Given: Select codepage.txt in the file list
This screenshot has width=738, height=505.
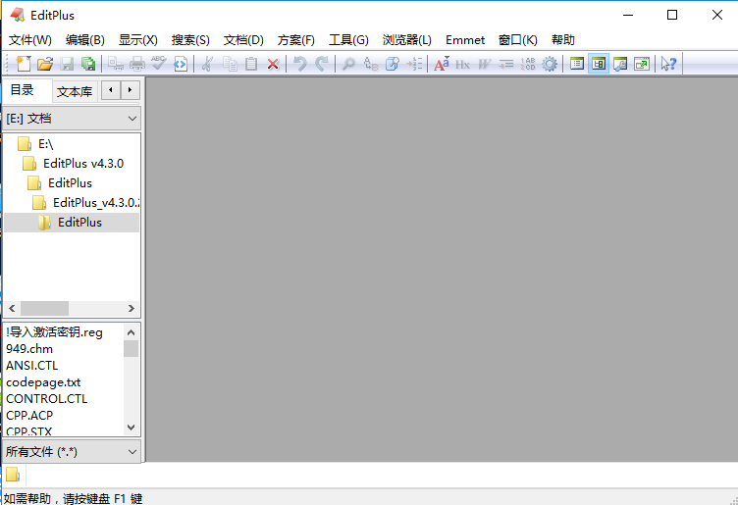Looking at the screenshot, I should tap(43, 382).
